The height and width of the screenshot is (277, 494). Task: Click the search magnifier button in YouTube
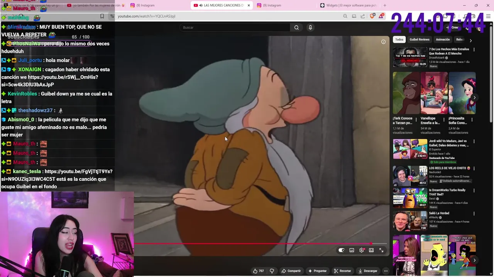(x=296, y=27)
